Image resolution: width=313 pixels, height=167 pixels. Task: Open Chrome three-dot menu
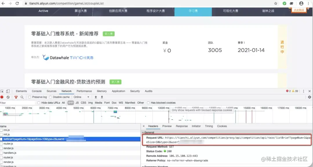pyautogui.click(x=308, y=3)
